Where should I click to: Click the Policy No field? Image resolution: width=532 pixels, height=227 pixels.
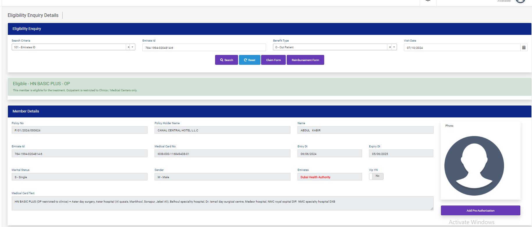[79, 130]
